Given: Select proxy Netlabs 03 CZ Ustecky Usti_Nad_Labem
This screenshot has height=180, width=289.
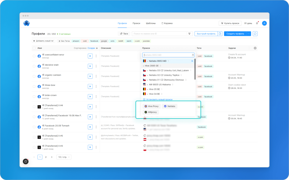Looking at the screenshot, I should click(168, 70).
